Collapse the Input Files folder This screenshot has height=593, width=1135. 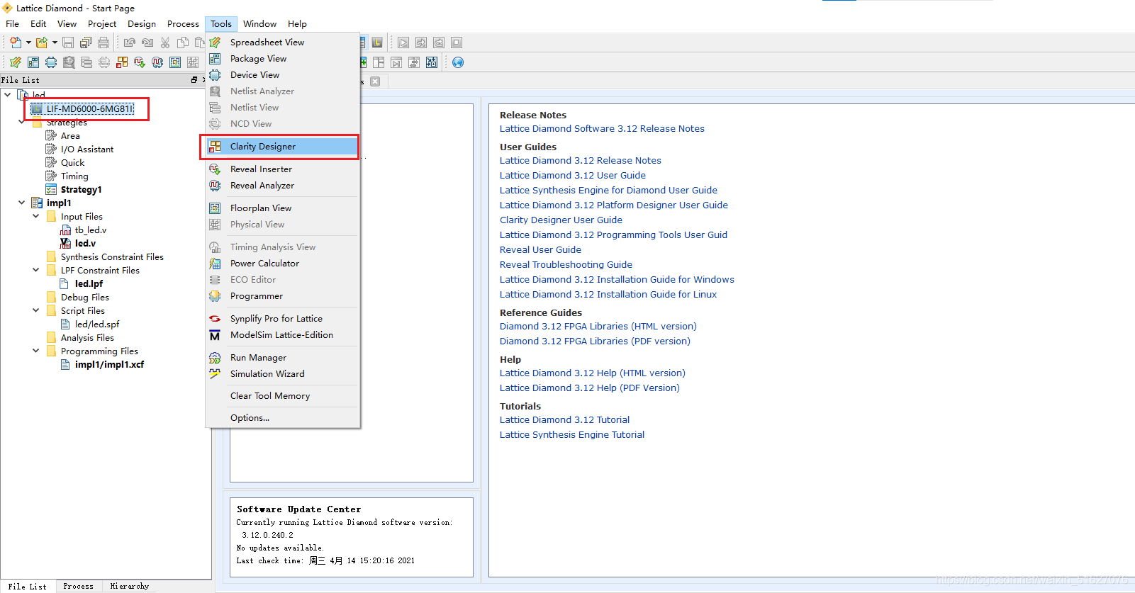pyautogui.click(x=35, y=216)
